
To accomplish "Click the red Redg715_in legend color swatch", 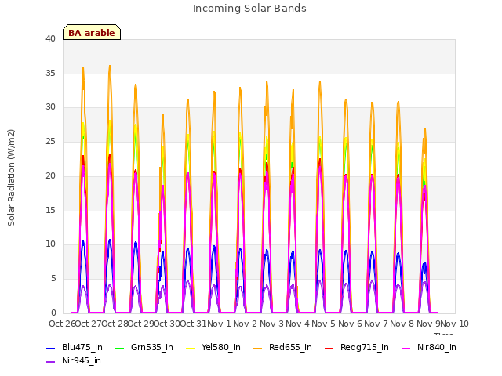I will pyautogui.click(x=329, y=348).
